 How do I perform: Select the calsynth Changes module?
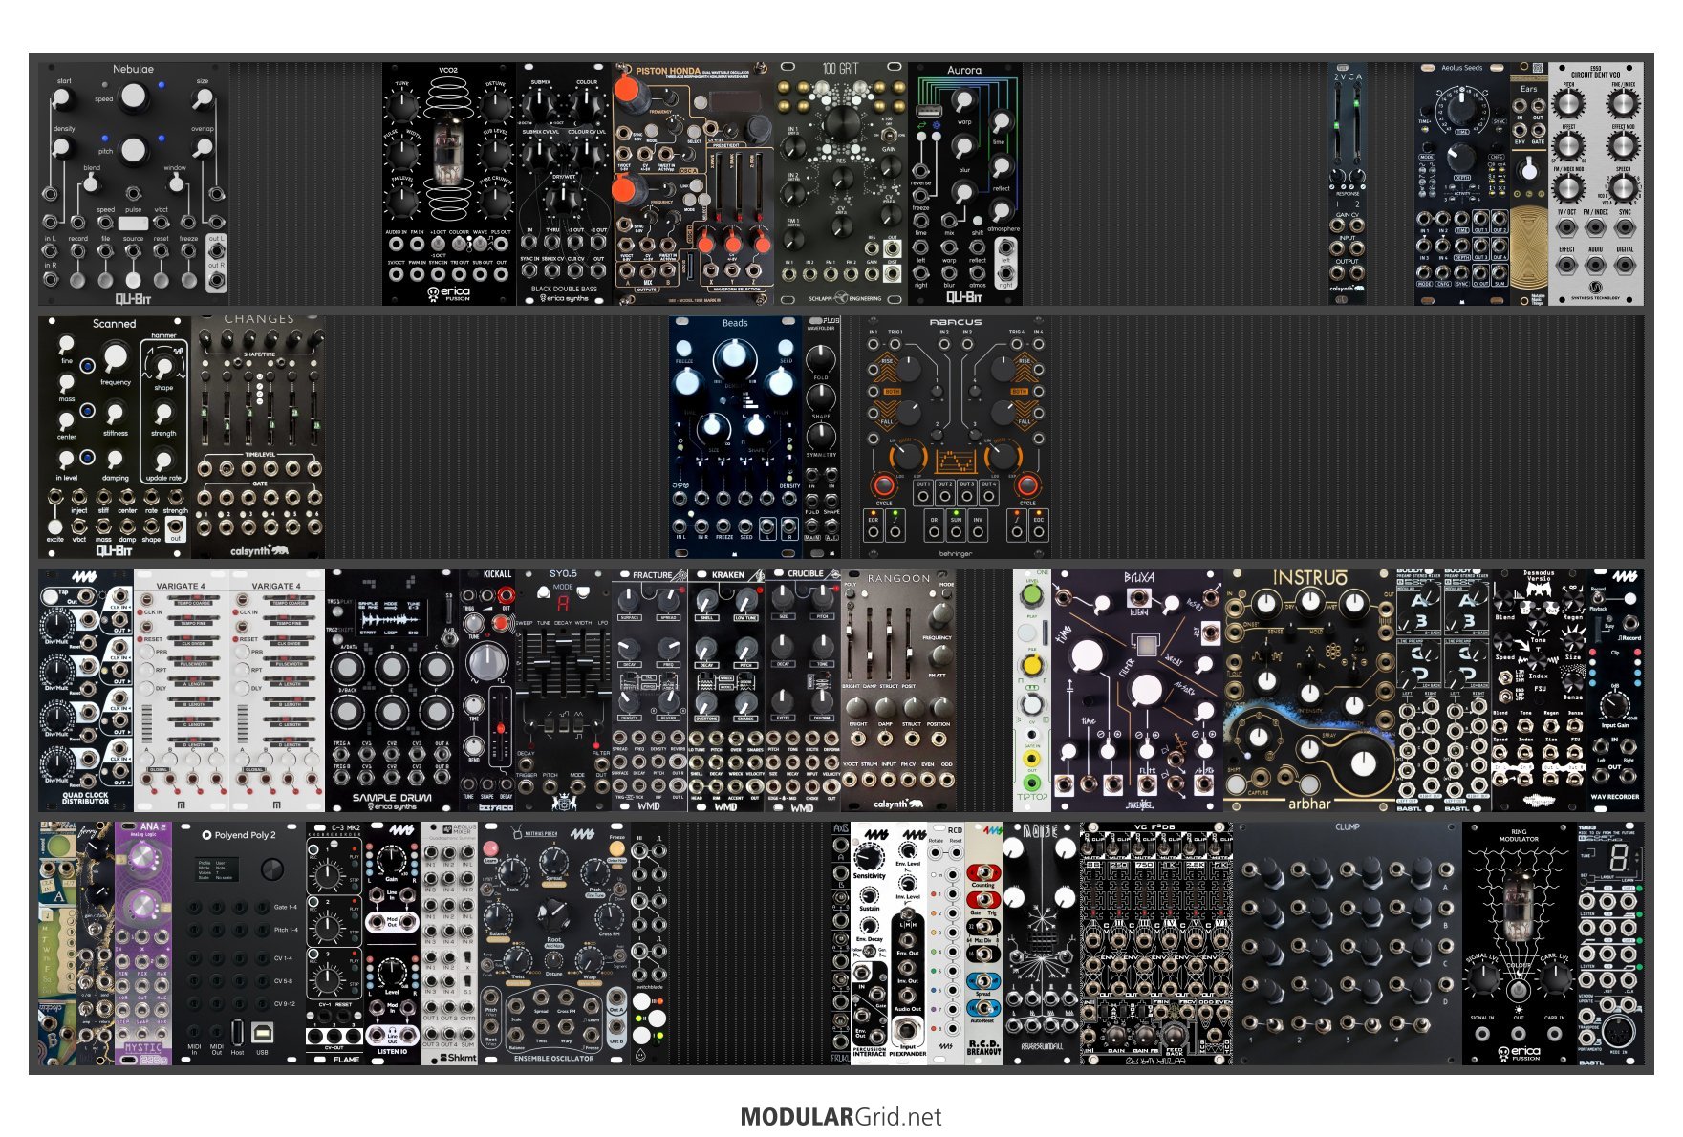point(258,437)
